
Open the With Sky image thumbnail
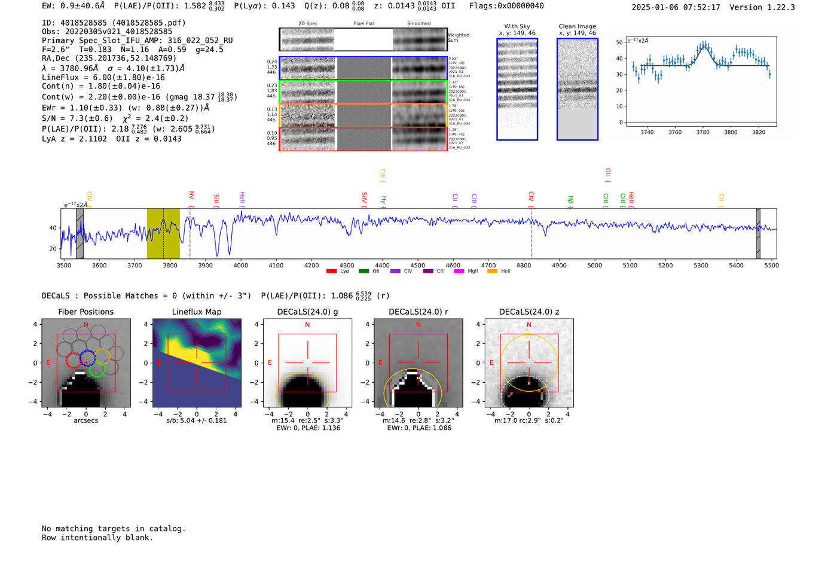[517, 89]
